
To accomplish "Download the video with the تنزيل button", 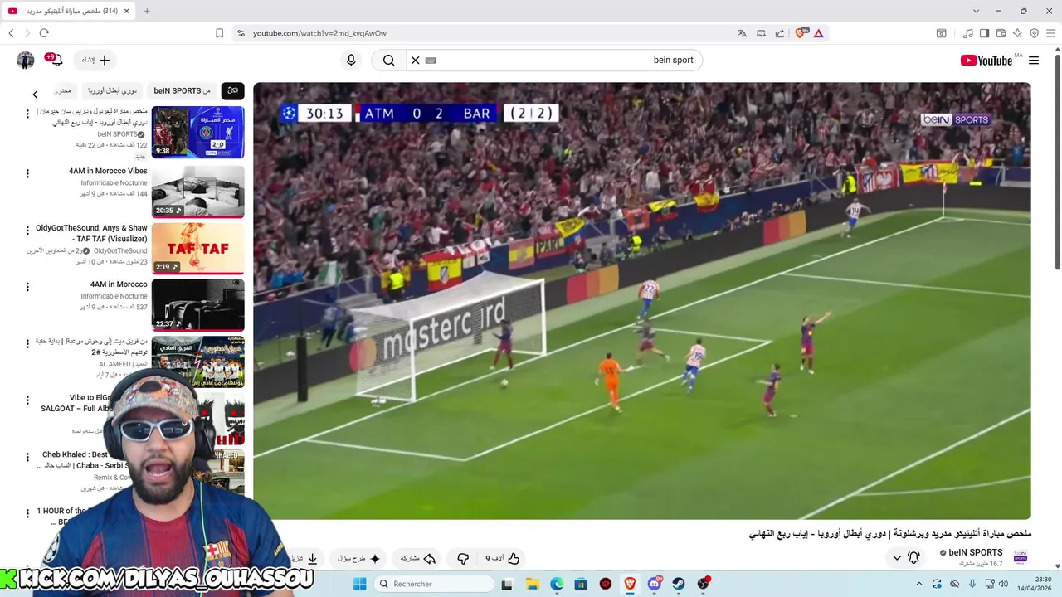I will click(304, 559).
